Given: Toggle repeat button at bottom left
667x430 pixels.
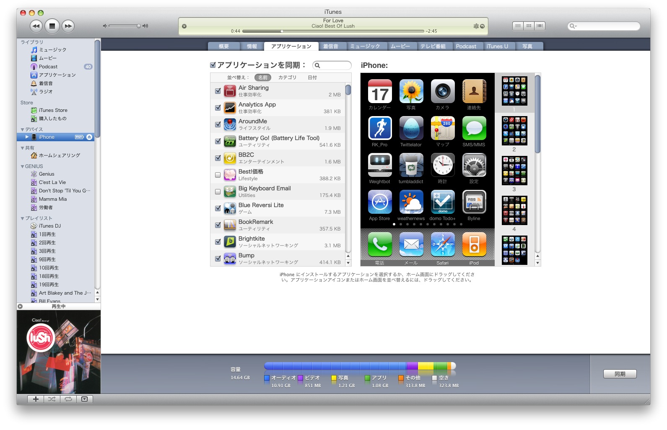Looking at the screenshot, I should [x=68, y=399].
